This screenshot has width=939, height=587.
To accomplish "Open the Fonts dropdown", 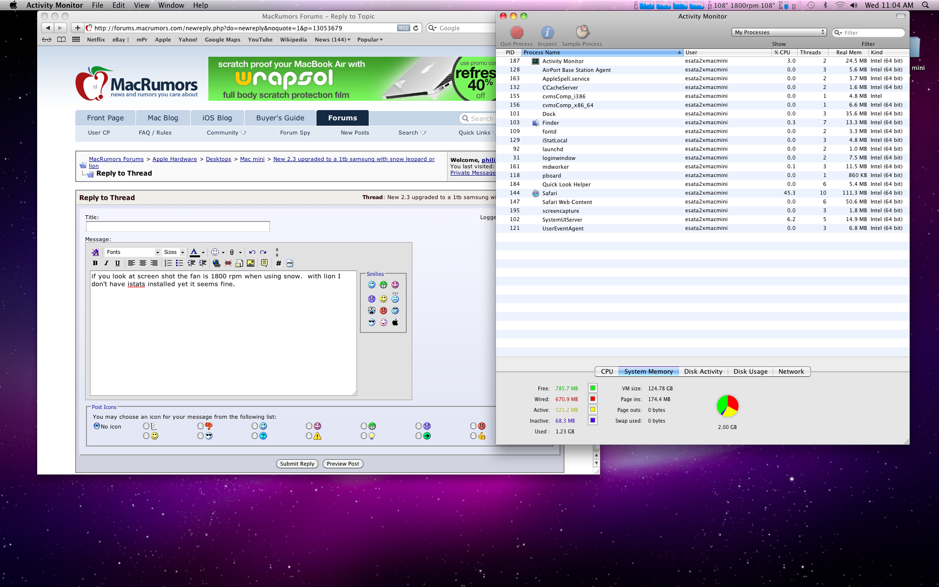I will point(132,252).
